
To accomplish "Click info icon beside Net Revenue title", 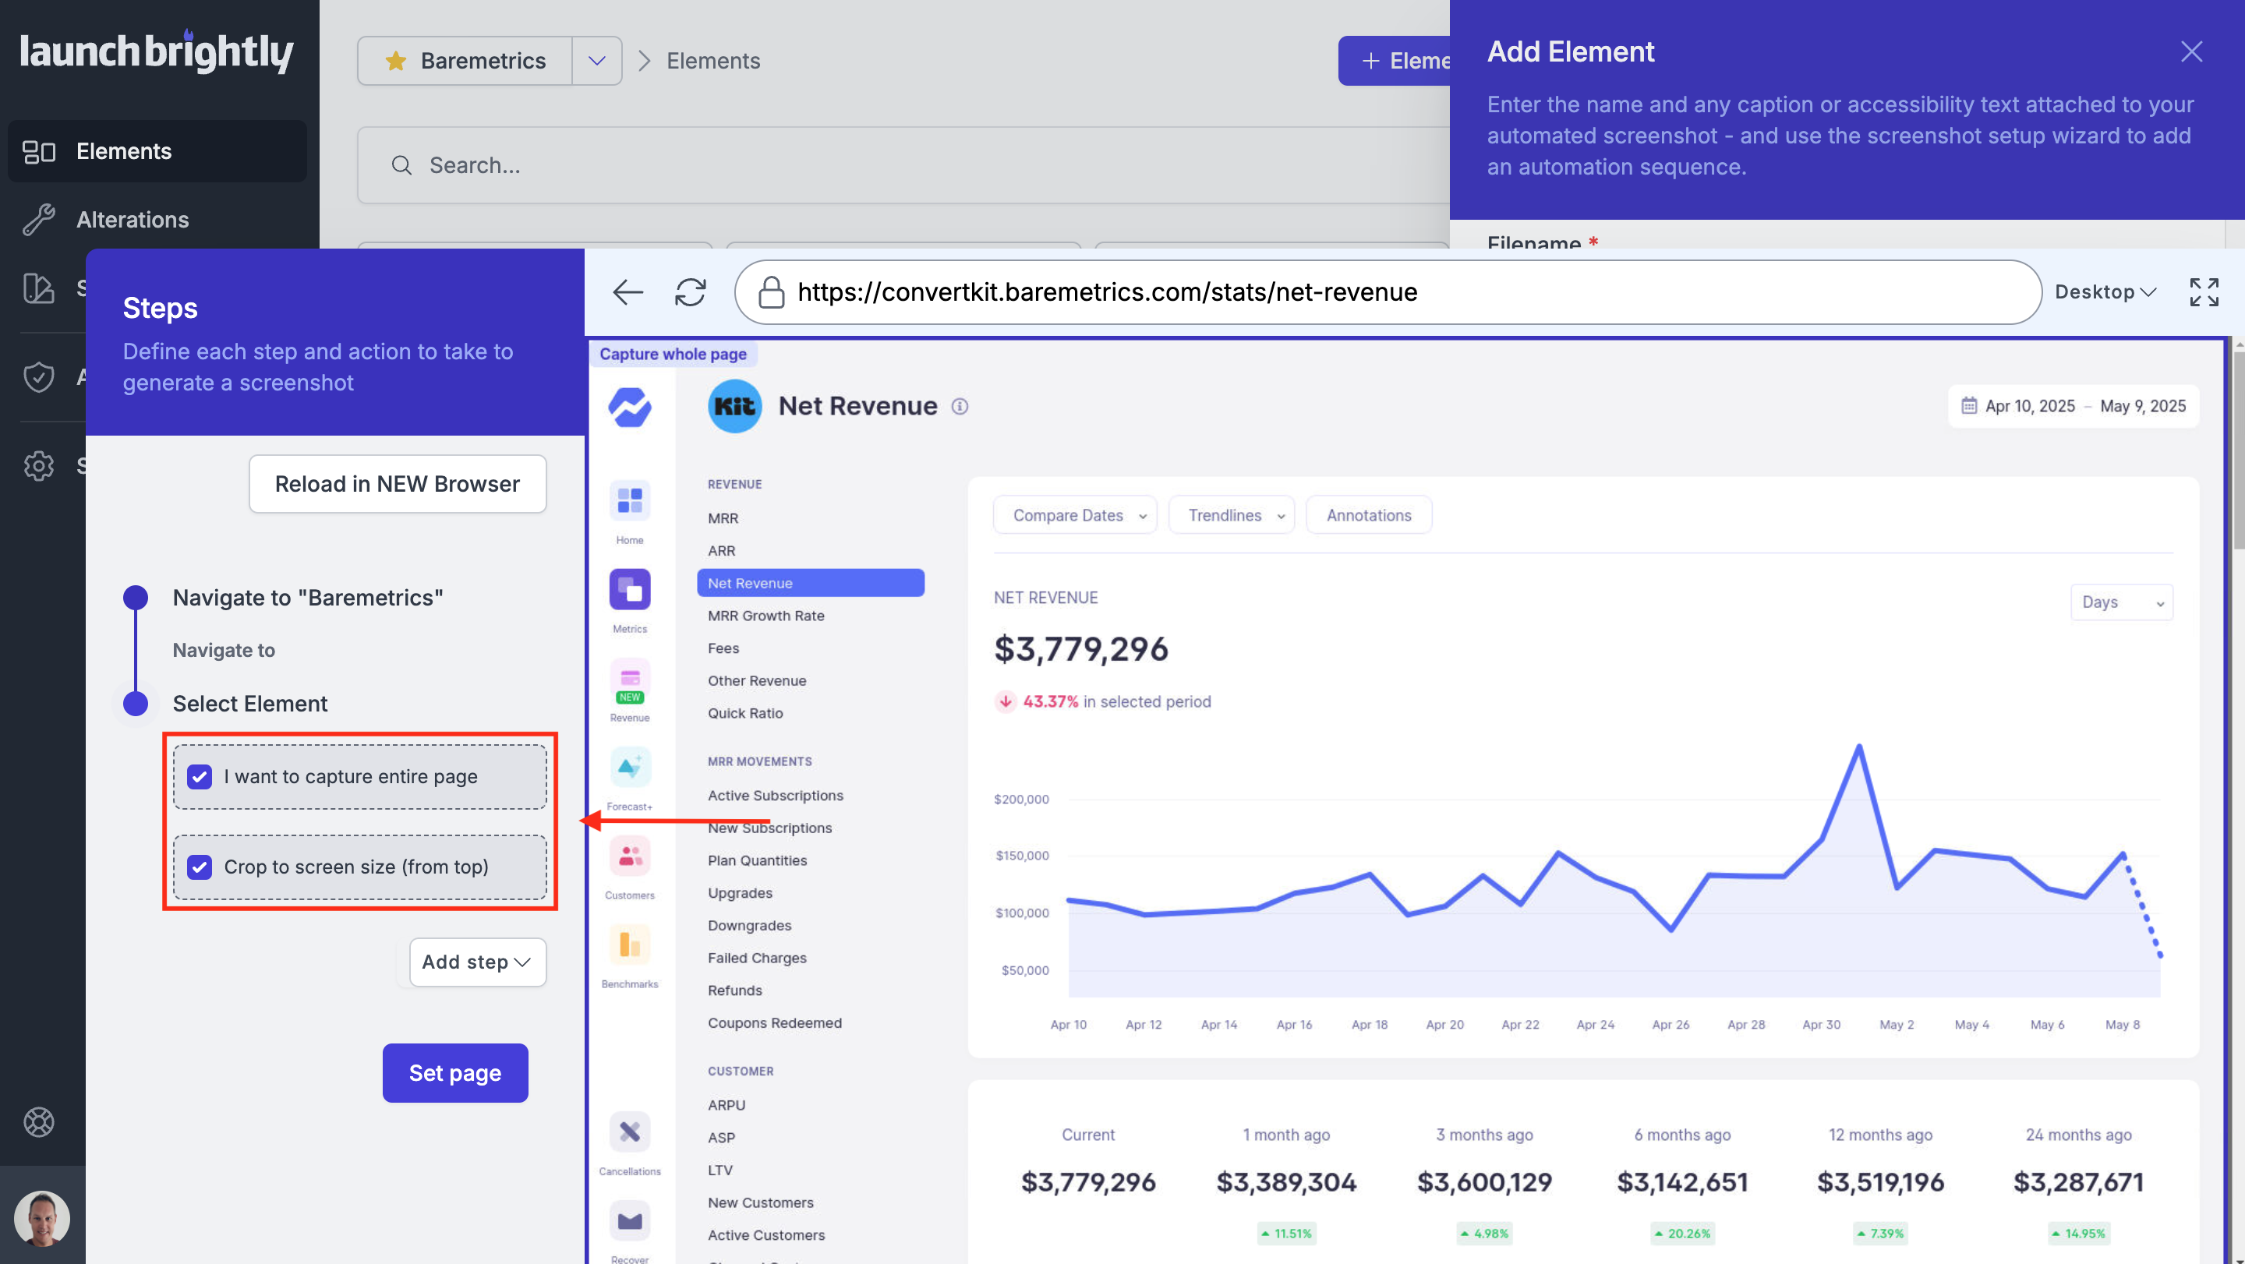I will pyautogui.click(x=960, y=407).
